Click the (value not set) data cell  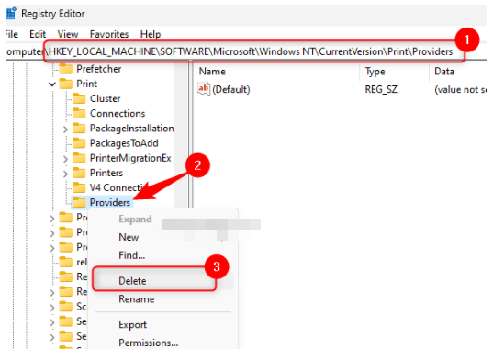pos(460,90)
